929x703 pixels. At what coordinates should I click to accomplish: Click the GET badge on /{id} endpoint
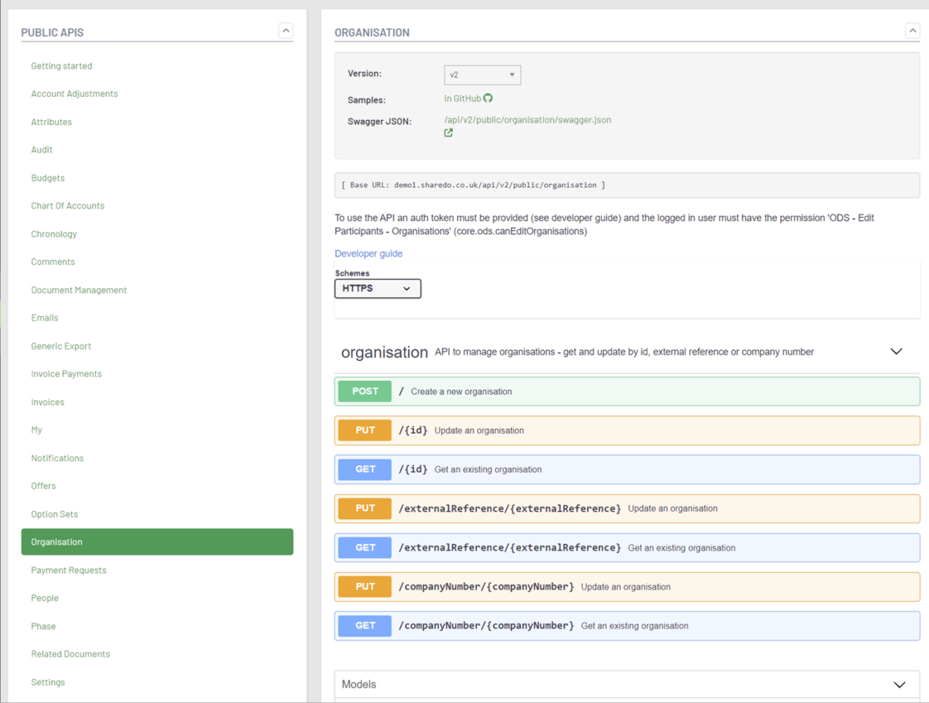point(364,469)
